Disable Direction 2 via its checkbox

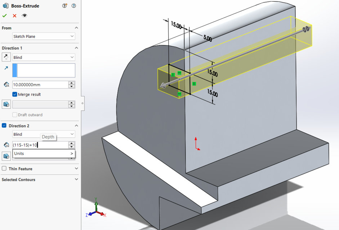pyautogui.click(x=3, y=125)
